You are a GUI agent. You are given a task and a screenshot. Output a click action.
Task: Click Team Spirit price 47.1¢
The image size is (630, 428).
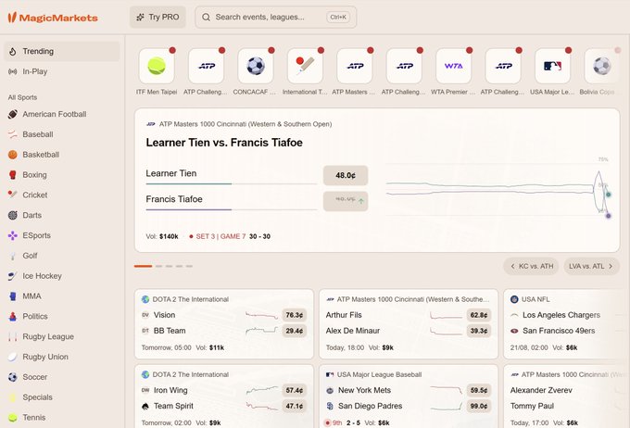(294, 406)
